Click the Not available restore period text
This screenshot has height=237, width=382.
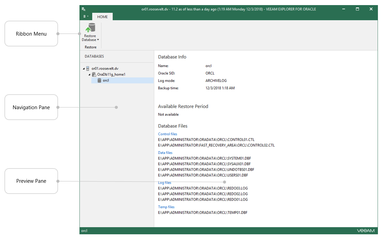168,115
